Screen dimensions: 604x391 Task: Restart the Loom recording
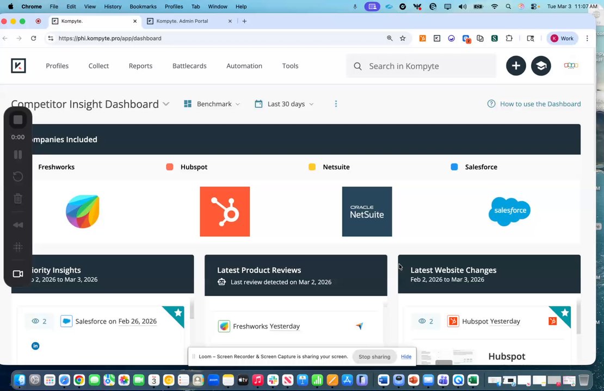18,176
